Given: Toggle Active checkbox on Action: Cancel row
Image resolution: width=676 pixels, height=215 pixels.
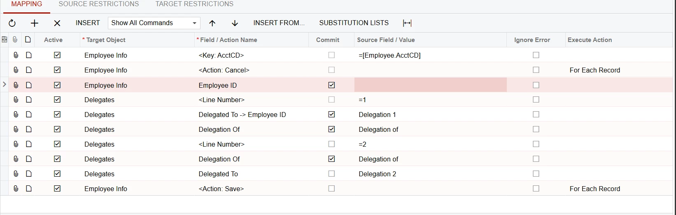Looking at the screenshot, I should click(x=57, y=70).
